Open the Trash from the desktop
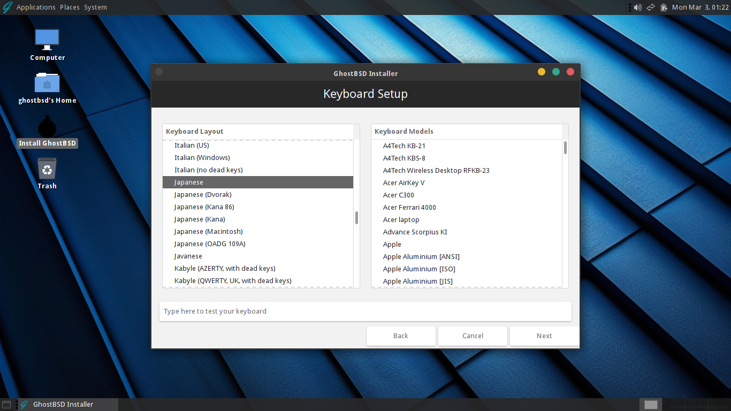This screenshot has width=731, height=411. click(x=47, y=171)
